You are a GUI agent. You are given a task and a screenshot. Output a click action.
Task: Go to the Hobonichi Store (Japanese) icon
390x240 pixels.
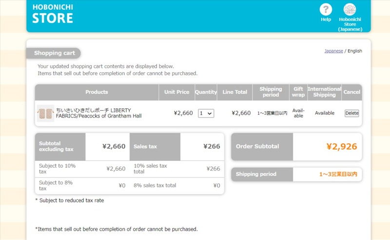pyautogui.click(x=350, y=9)
